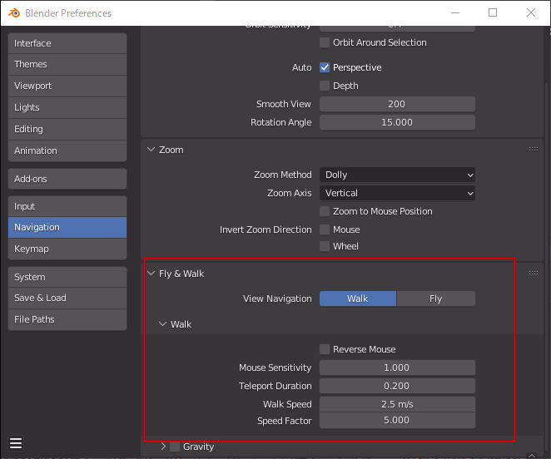Click the Speed Factor value field

click(397, 421)
